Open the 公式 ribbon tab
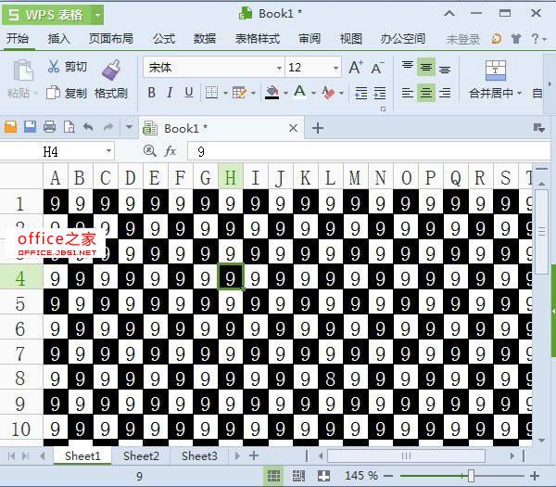This screenshot has width=556, height=487. point(164,39)
